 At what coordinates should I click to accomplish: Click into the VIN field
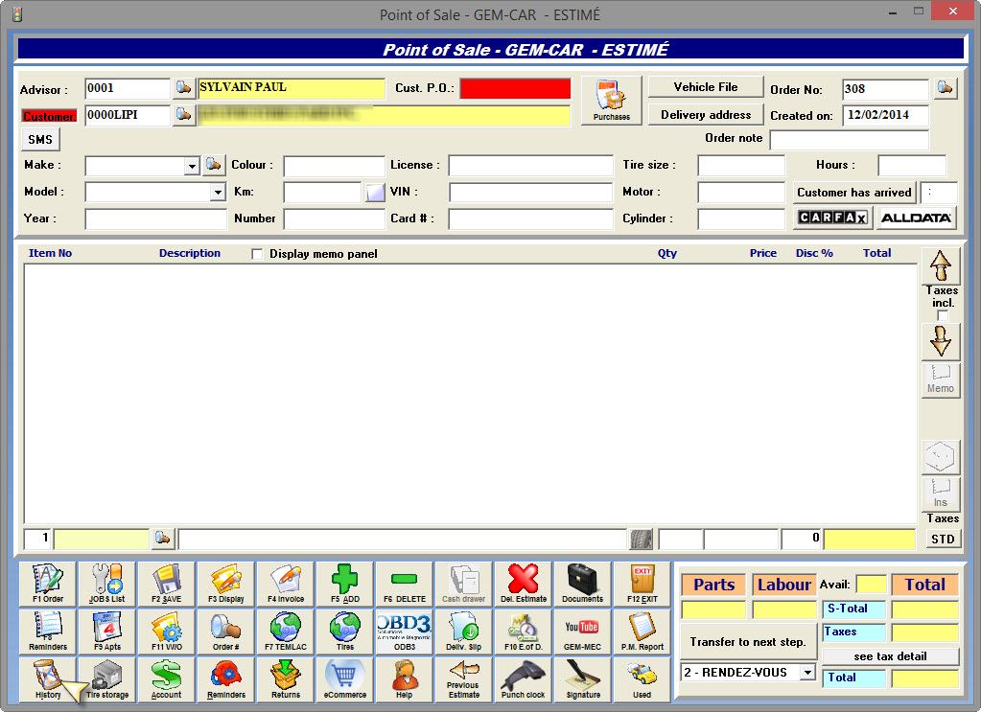(530, 192)
